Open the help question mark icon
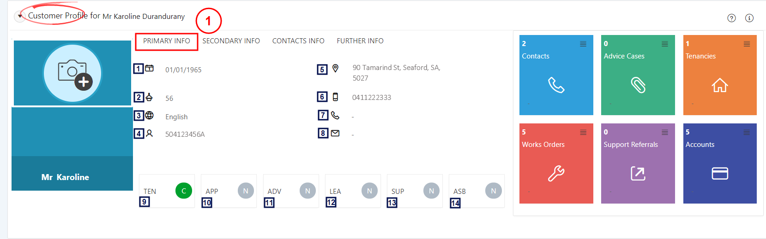Screen dimensions: 766x239 (731, 18)
